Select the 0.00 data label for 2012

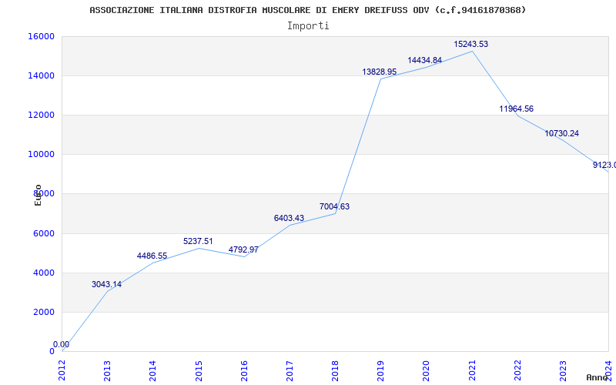62,344
